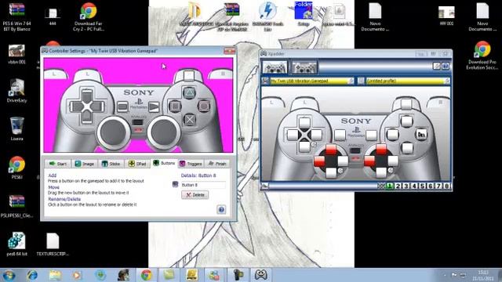The height and width of the screenshot is (282, 502).
Task: Open the DPad tab
Action: tap(137, 164)
